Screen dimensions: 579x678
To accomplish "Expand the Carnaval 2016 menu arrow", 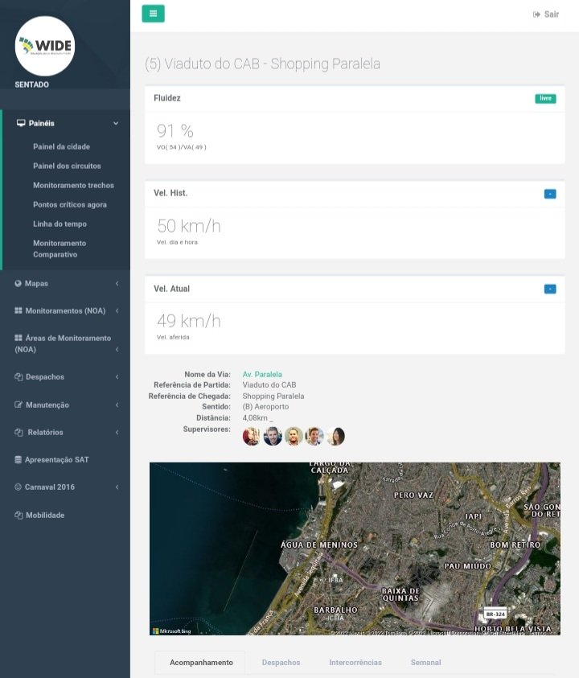I will (117, 487).
